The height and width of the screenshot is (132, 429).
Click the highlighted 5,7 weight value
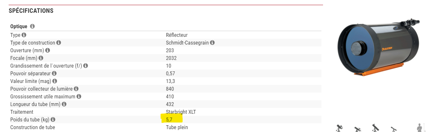(x=169, y=120)
